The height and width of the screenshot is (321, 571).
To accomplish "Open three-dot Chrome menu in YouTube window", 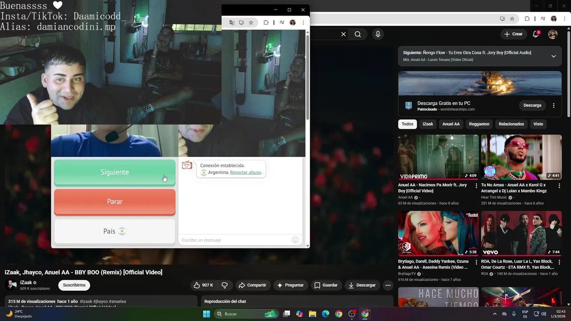I will coord(564,19).
